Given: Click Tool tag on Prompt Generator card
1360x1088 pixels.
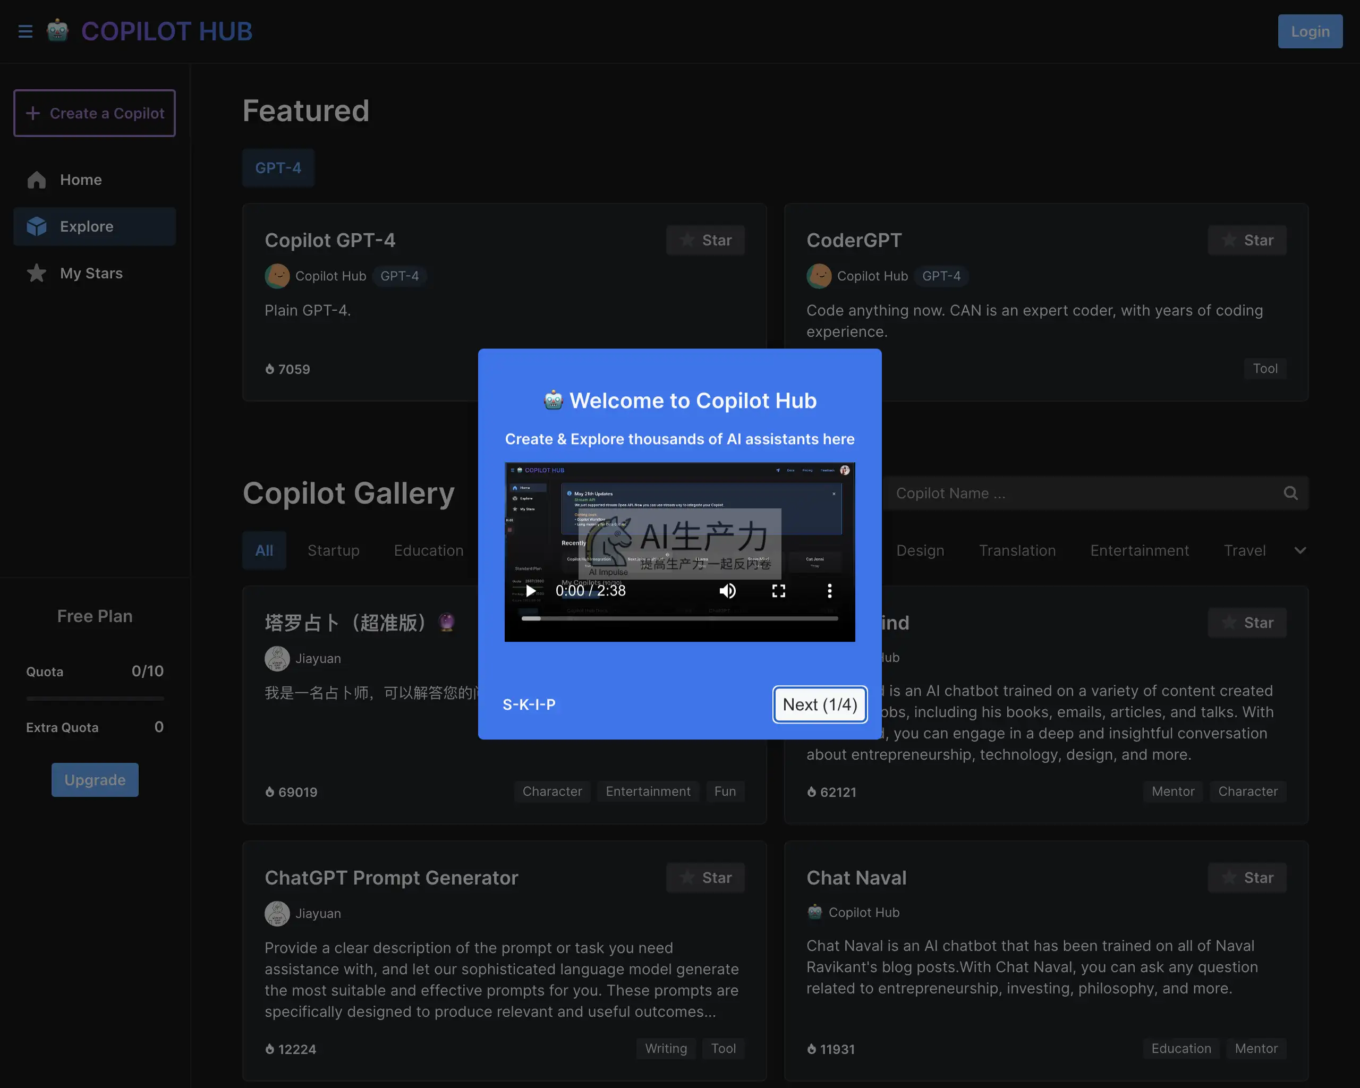Looking at the screenshot, I should pos(723,1048).
